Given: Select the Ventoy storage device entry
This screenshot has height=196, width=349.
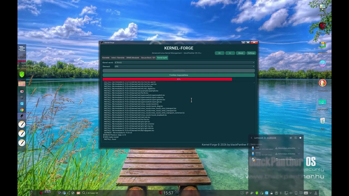Looking at the screenshot, I should [x=262, y=154].
